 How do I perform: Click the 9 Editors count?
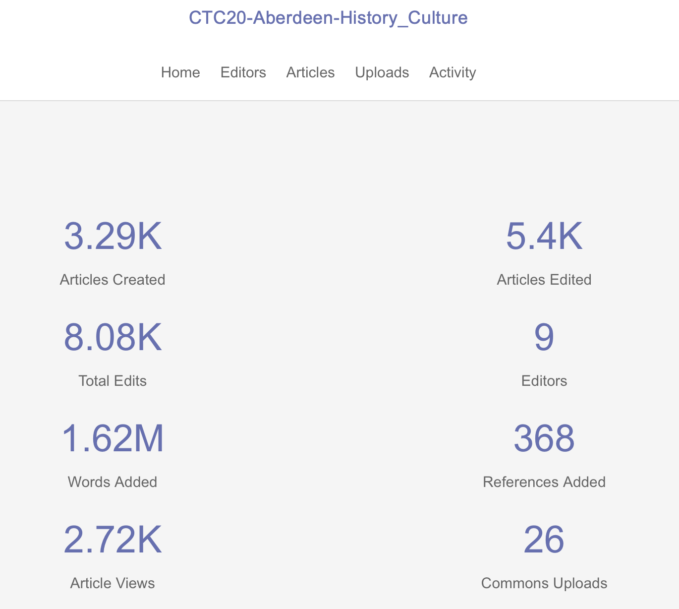click(544, 338)
